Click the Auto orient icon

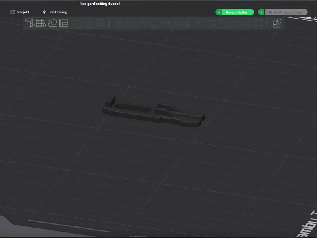point(52,23)
